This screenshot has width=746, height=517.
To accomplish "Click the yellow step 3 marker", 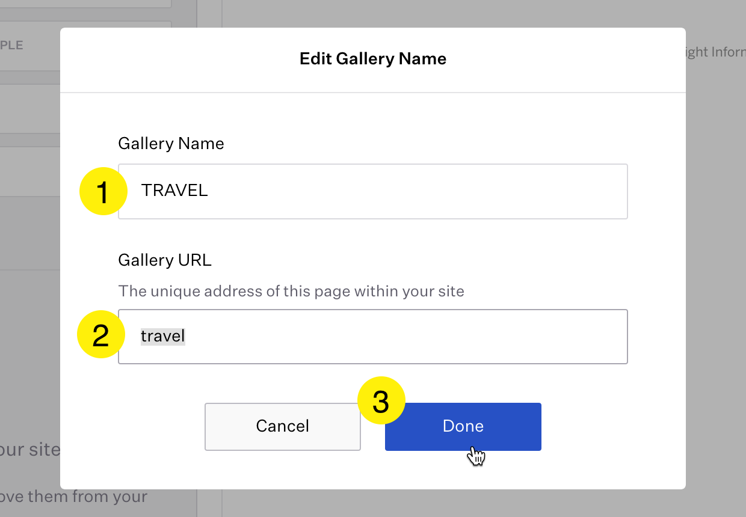I will coord(381,400).
